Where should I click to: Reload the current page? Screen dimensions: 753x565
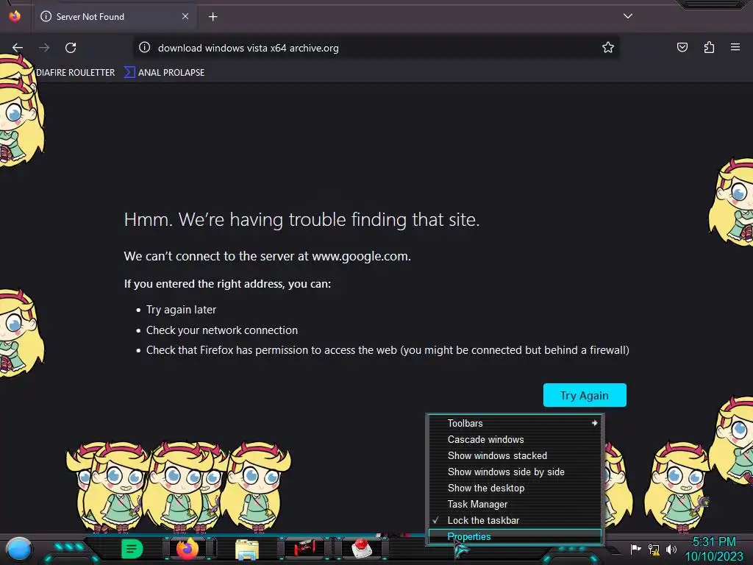71,48
